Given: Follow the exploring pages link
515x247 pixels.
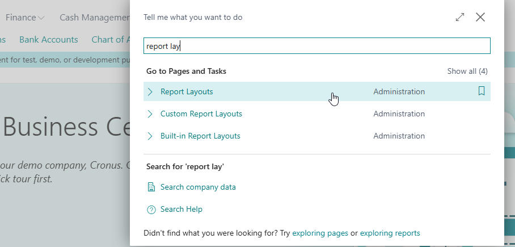Looking at the screenshot, I should click(320, 233).
